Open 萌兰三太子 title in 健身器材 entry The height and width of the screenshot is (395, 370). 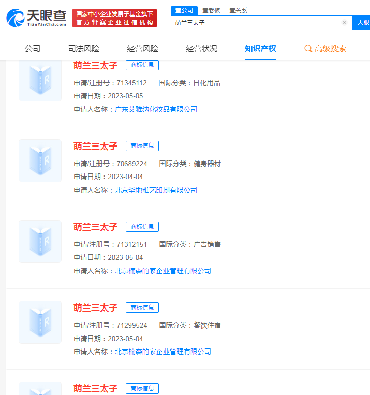click(x=95, y=146)
